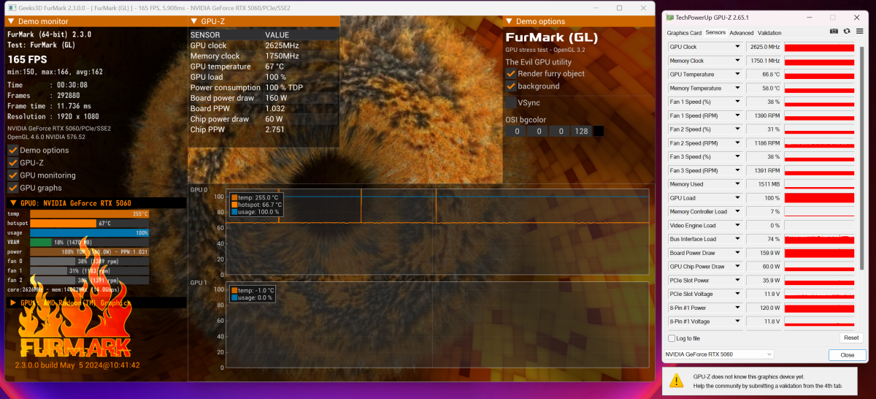Click the Memory Used value 1511 MB
The image size is (876, 399).
[x=764, y=184]
